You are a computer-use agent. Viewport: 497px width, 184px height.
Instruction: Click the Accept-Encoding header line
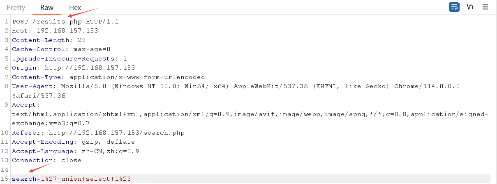point(73,142)
